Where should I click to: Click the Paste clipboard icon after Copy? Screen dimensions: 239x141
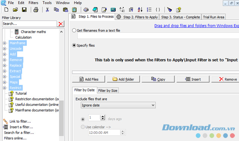(66, 10)
